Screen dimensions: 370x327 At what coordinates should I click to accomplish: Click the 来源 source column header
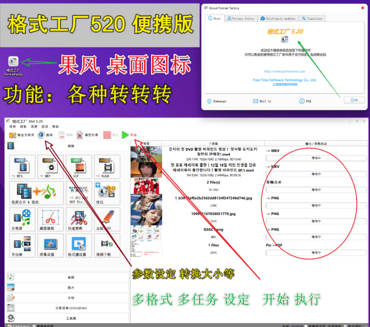tap(213, 143)
